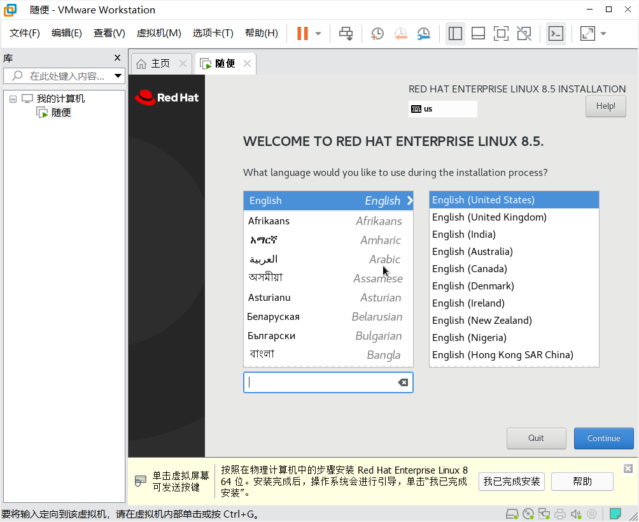Clear the language search box icon
639x522 pixels.
pyautogui.click(x=403, y=382)
